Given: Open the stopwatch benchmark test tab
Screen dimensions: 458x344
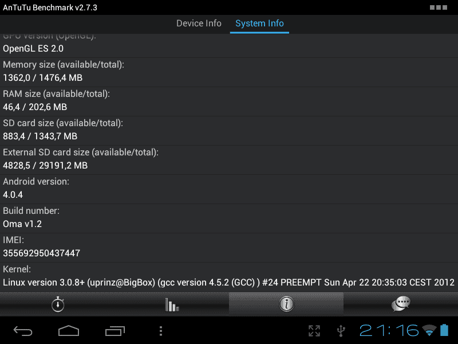Looking at the screenshot, I should pos(57,304).
